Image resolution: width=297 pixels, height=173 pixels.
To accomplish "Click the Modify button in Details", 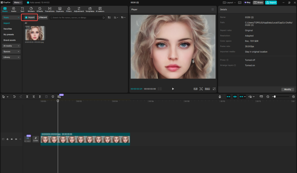I will (287, 89).
